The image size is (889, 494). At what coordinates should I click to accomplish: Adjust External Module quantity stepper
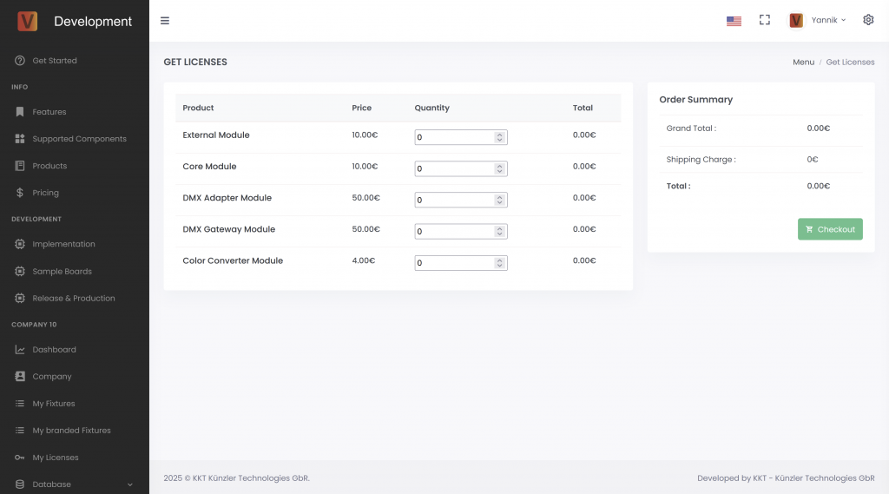point(499,137)
